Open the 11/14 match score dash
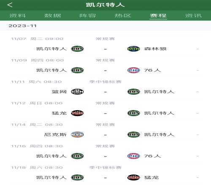The height and width of the screenshot is (185, 211). (105, 135)
